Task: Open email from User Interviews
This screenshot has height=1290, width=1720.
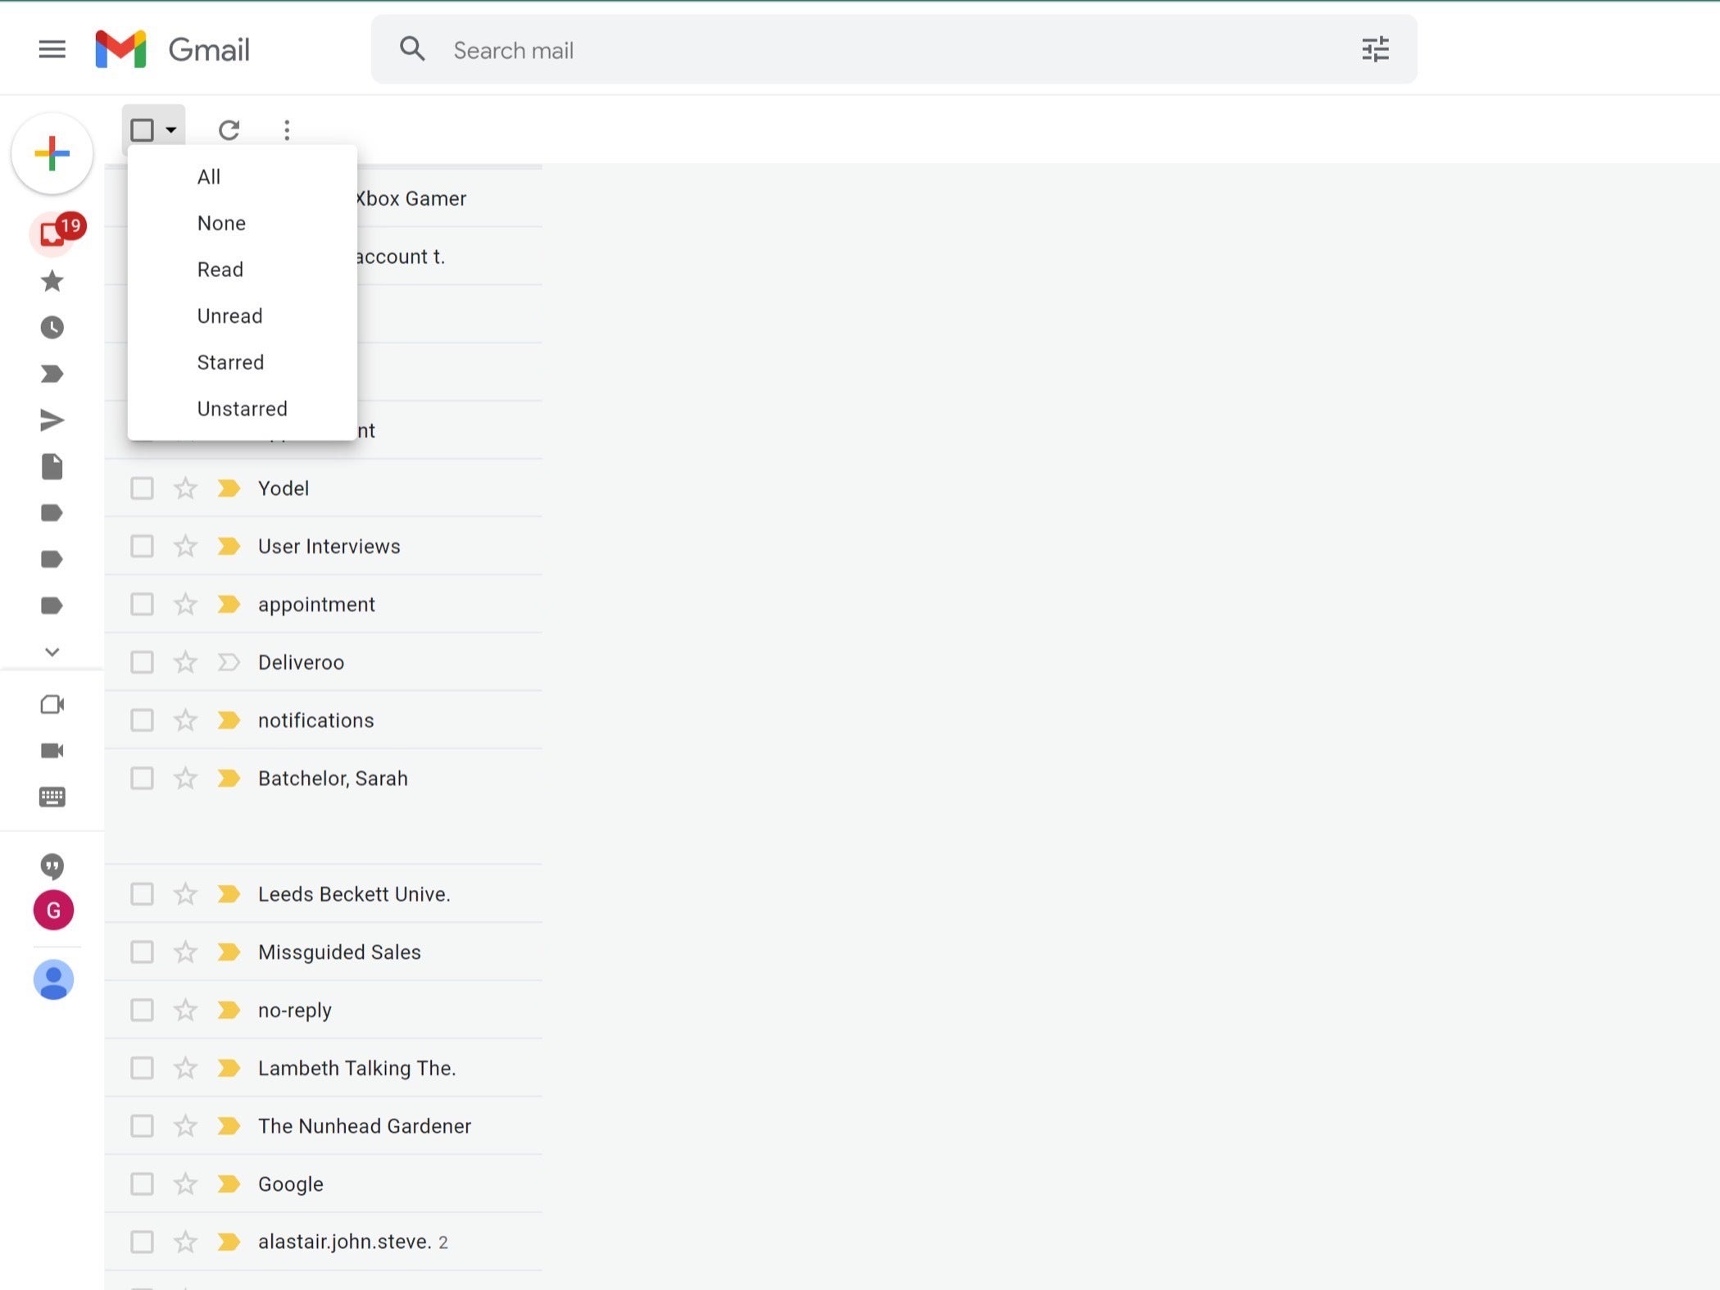Action: 324,547
